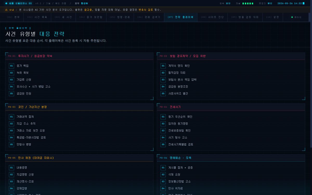Switch to the 사건 목록 tab
The image size is (312, 195).
37,17
